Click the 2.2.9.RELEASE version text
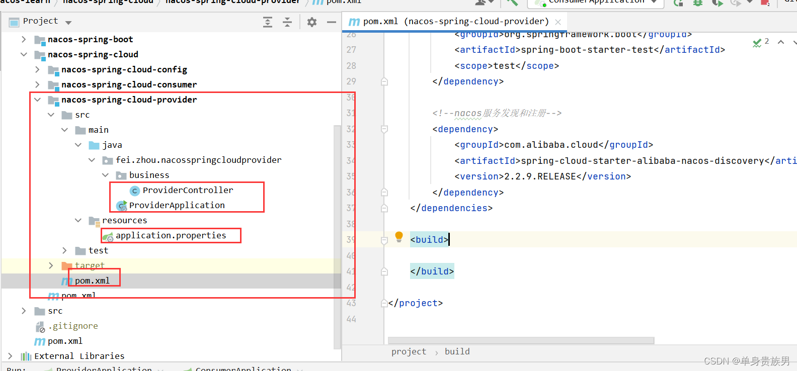797x371 pixels. tap(540, 176)
